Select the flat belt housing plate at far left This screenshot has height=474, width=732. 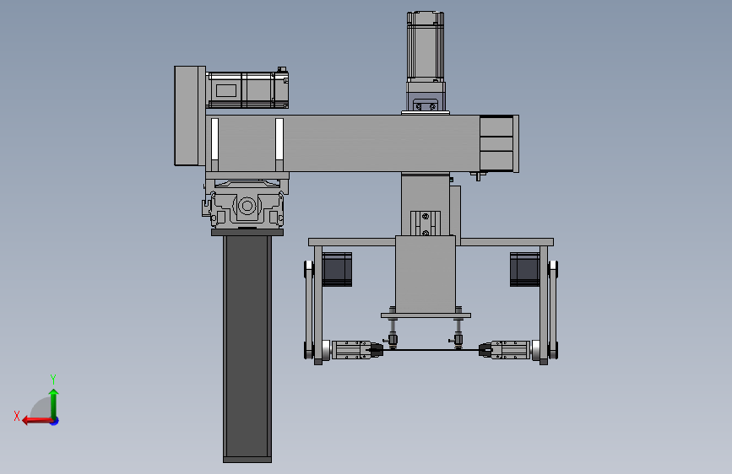[x=190, y=116]
